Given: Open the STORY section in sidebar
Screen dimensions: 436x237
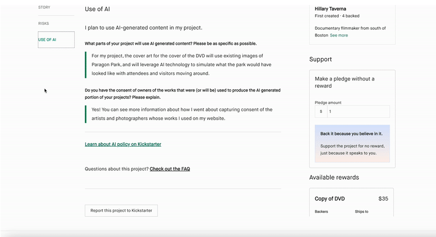Looking at the screenshot, I should click(x=44, y=8).
